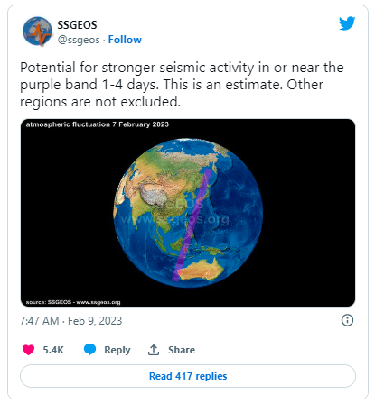375x404 pixels.
Task: Open the Twitter info circle icon
Action: pyautogui.click(x=347, y=320)
